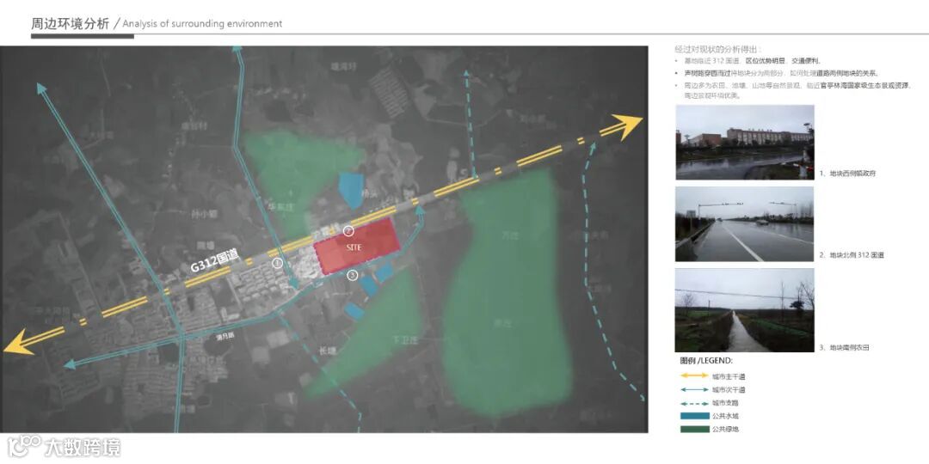Open the photo of the southern farmland ditch
The height and width of the screenshot is (464, 929).
point(744,310)
